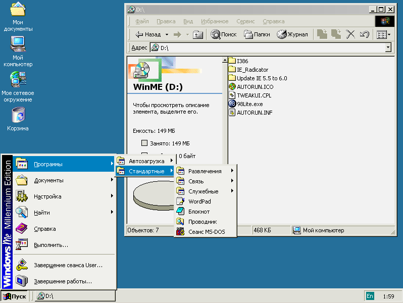
Task: Select the 98Lite.exe file
Action: (246, 104)
